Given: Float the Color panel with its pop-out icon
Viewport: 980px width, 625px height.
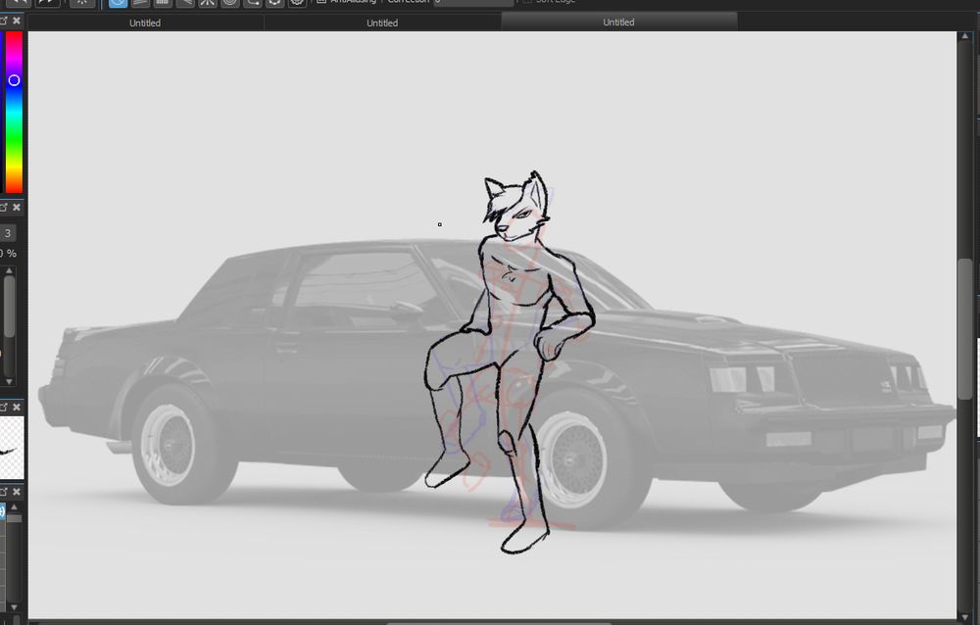Looking at the screenshot, I should (x=4, y=21).
